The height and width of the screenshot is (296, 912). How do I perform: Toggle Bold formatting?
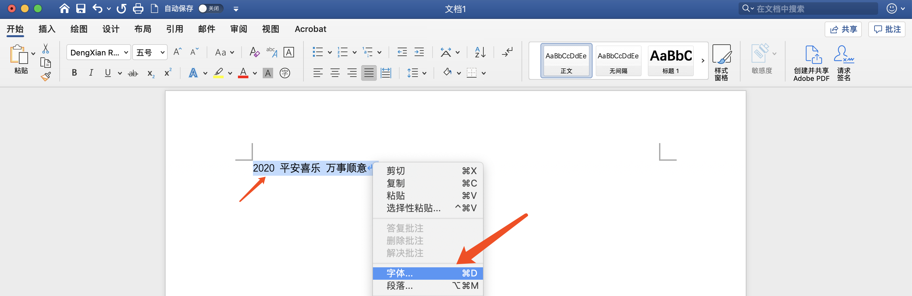pyautogui.click(x=74, y=73)
